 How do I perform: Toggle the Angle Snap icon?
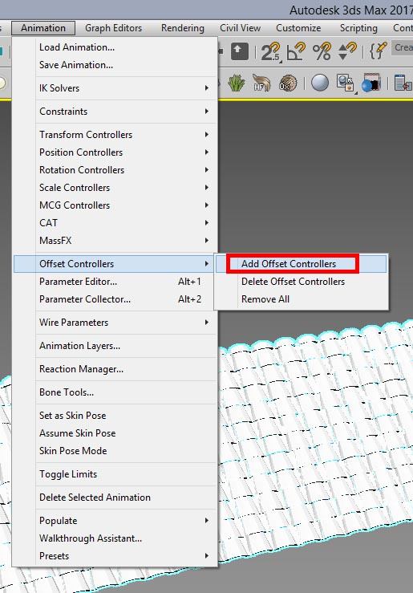click(x=295, y=51)
